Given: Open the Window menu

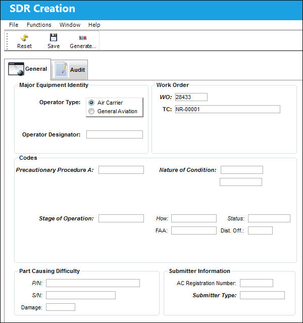Looking at the screenshot, I should 70,25.
